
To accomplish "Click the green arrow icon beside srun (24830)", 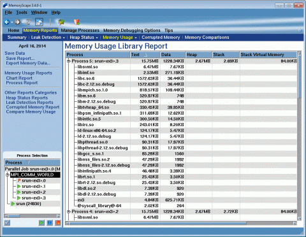I will click(13, 204).
